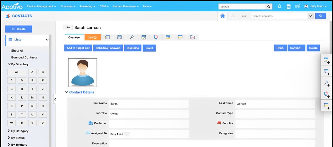Expand search contacts dropdown arrow
This screenshot has height=147, width=333.
[x=311, y=16]
